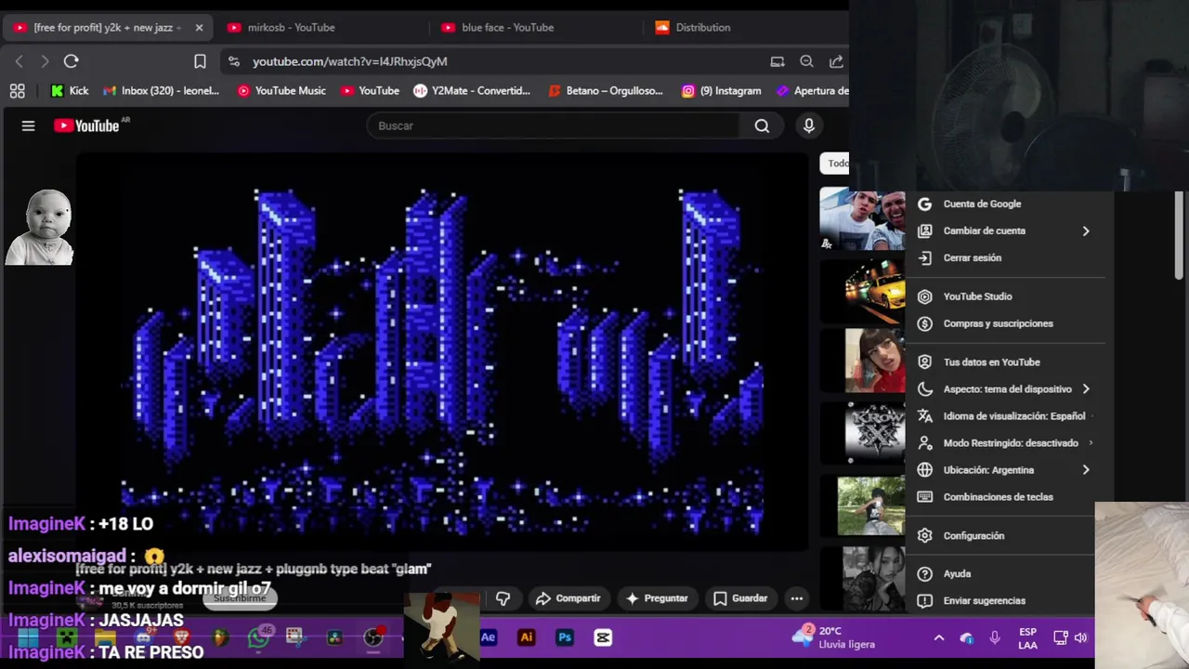Go back with the browser back arrow

tap(20, 61)
